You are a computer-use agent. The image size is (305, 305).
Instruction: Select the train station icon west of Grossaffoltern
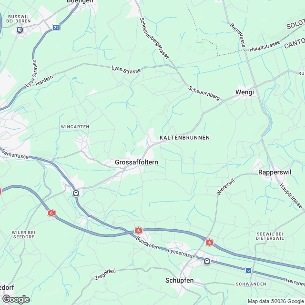pos(76,193)
